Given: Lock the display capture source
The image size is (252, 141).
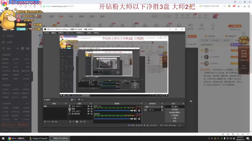Looking at the screenshot, I should 91,114.
